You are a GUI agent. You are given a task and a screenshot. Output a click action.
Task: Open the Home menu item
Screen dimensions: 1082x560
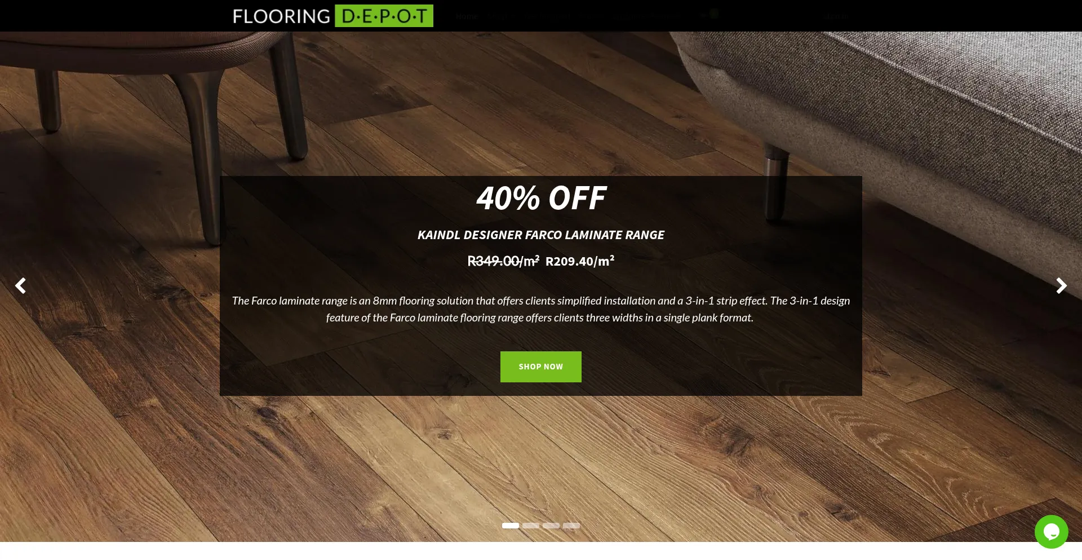(x=467, y=16)
